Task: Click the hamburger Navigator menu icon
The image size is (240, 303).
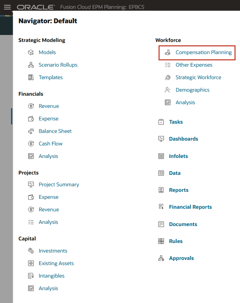Action: pyautogui.click(x=7, y=7)
